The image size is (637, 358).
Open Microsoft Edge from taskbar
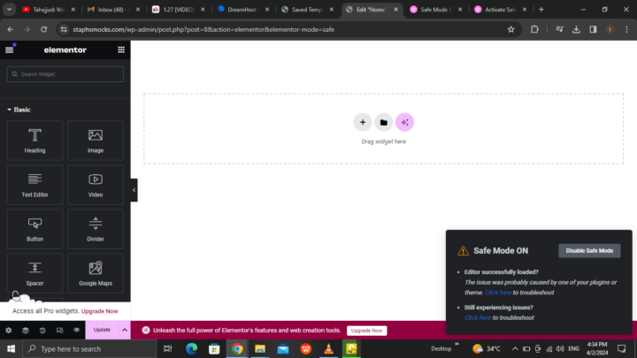[191, 348]
